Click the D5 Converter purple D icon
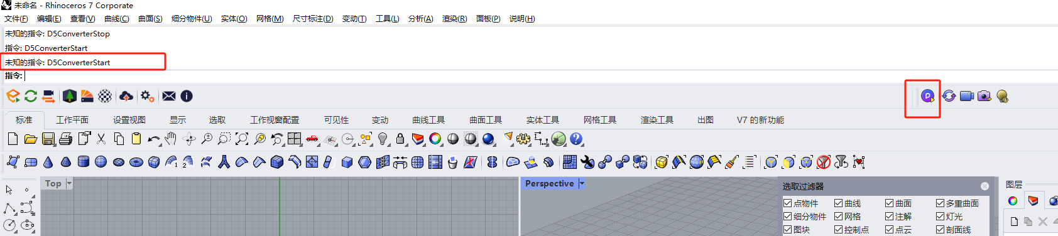Image resolution: width=1058 pixels, height=236 pixels. pyautogui.click(x=927, y=96)
